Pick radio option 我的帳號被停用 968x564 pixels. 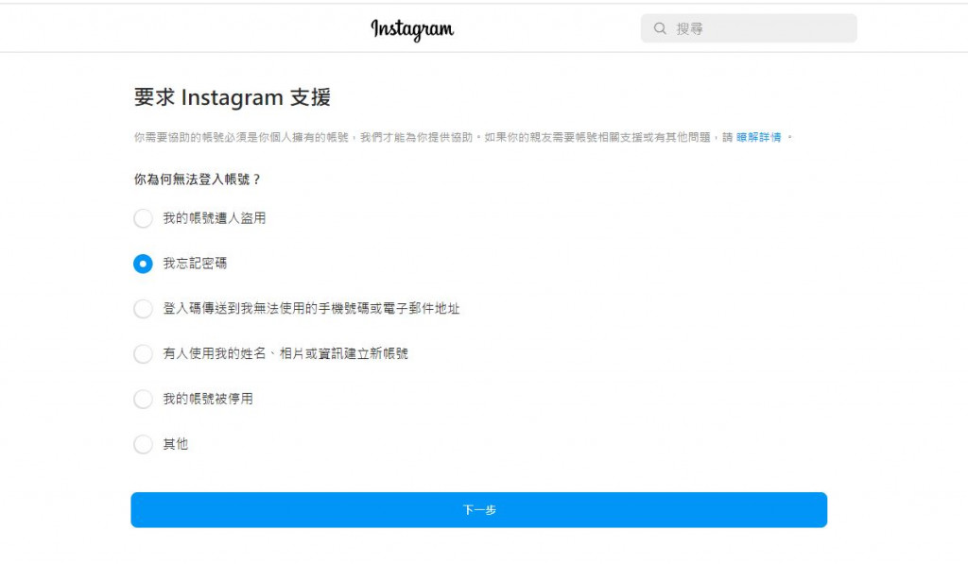tap(144, 400)
